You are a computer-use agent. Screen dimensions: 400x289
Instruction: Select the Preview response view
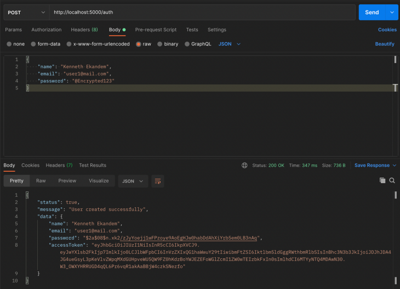(67, 181)
